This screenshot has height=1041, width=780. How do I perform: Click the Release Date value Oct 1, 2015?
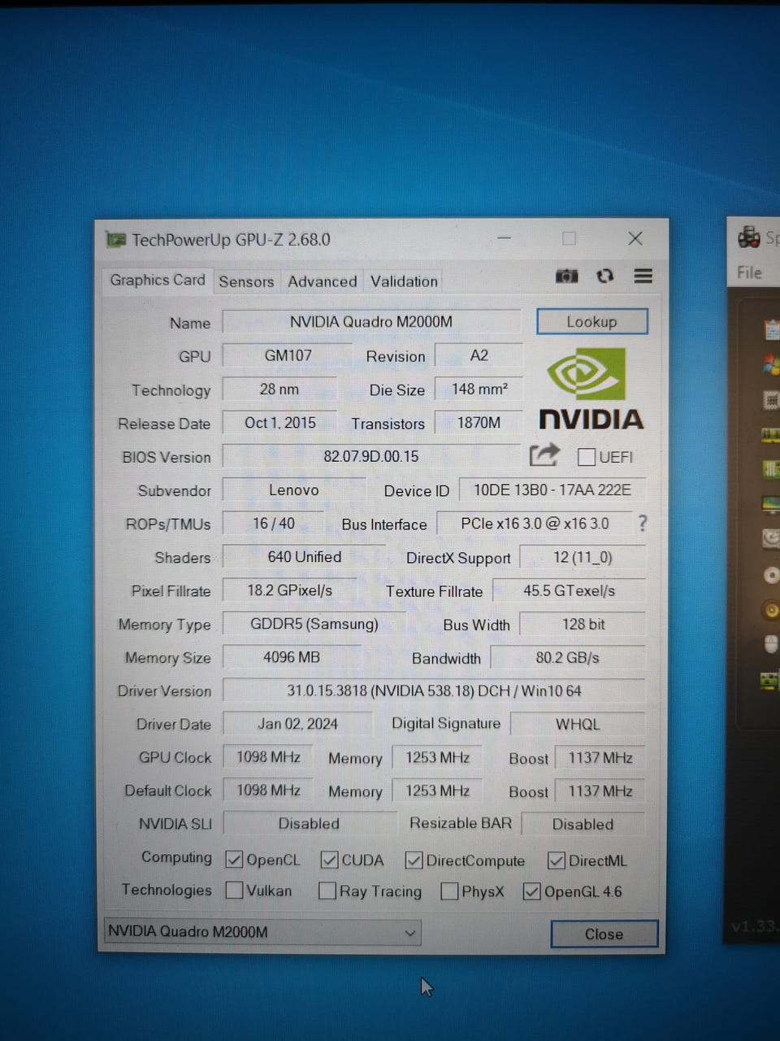coord(279,422)
